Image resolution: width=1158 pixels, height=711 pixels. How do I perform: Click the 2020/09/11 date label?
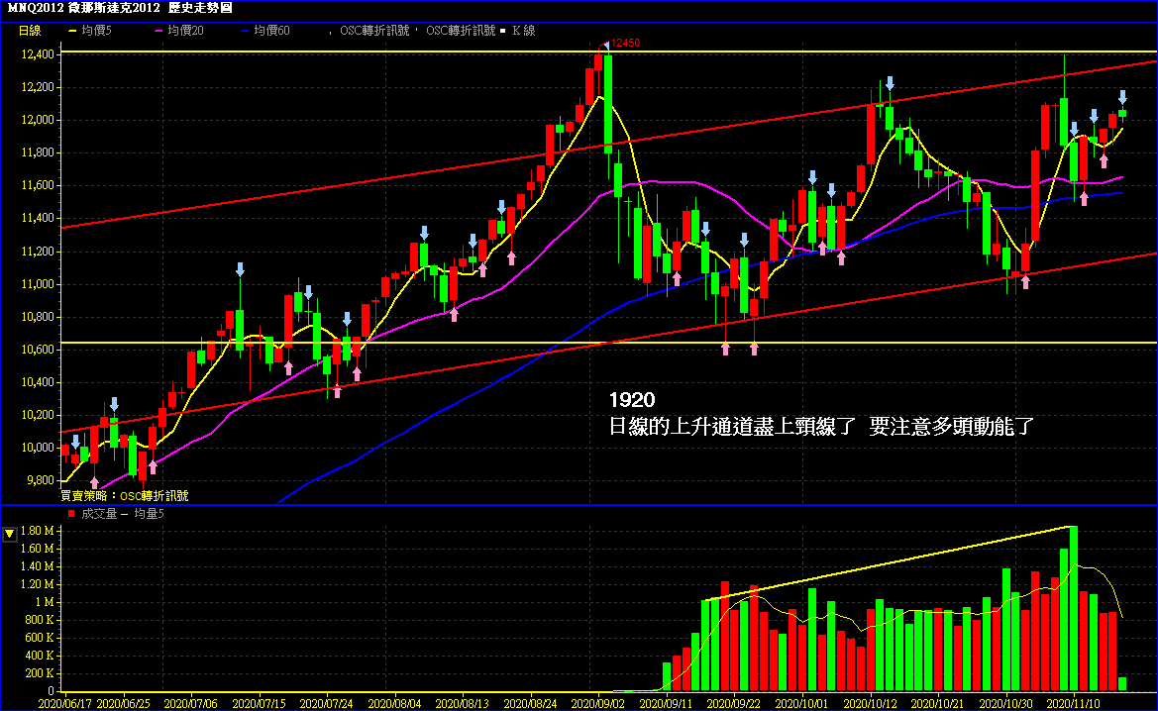coord(666,704)
